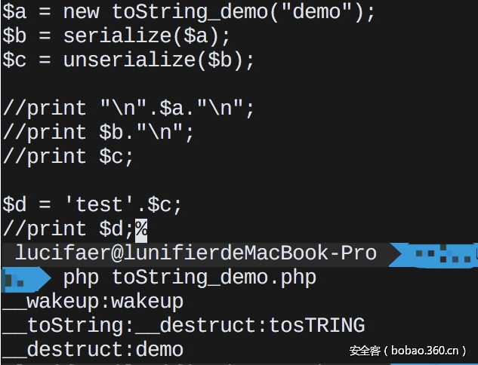Click the $c variable at unserialize line start
Image resolution: width=478 pixels, height=365 pixels.
click(15, 60)
